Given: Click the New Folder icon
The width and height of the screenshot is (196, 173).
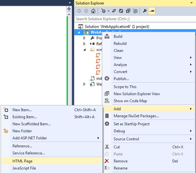Looking at the screenshot, I should [6, 131].
